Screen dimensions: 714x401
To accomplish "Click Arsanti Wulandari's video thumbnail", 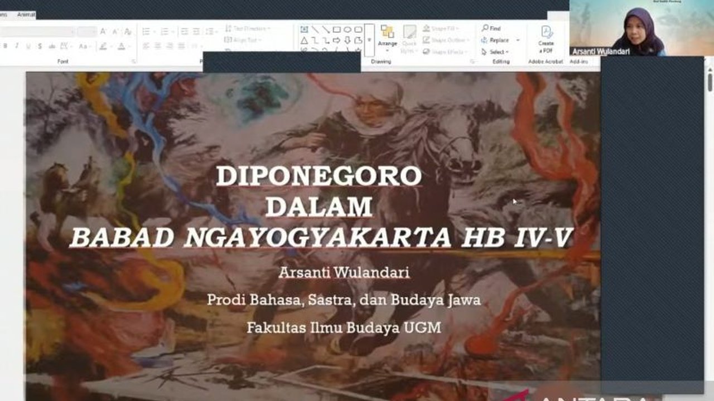I will 641,27.
